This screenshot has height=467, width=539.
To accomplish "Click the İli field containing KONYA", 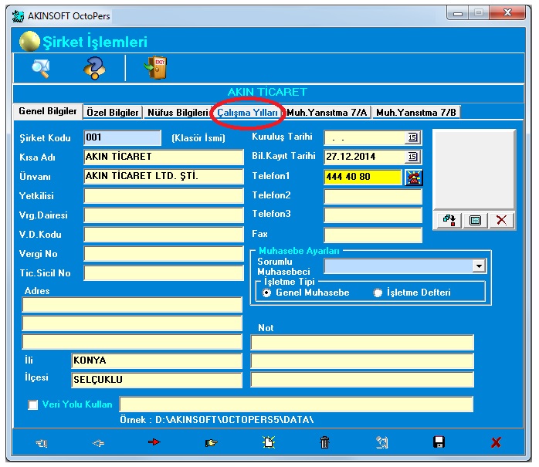I will (x=157, y=360).
